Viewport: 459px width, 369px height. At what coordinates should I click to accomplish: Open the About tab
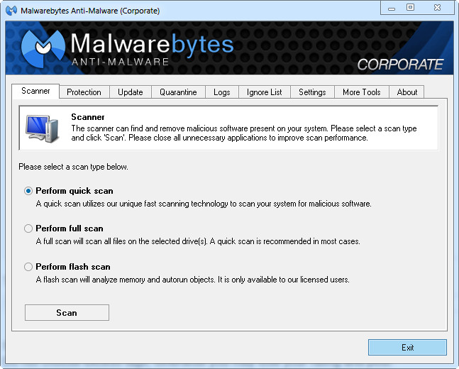[407, 92]
